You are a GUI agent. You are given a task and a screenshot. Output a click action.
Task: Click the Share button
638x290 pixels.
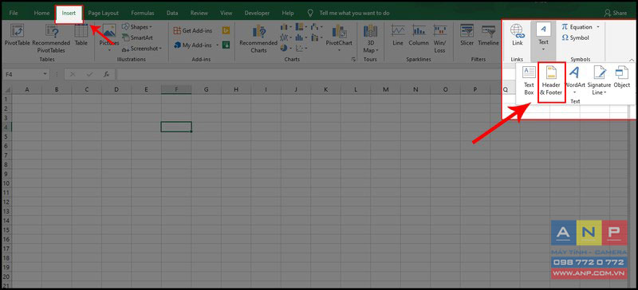616,13
